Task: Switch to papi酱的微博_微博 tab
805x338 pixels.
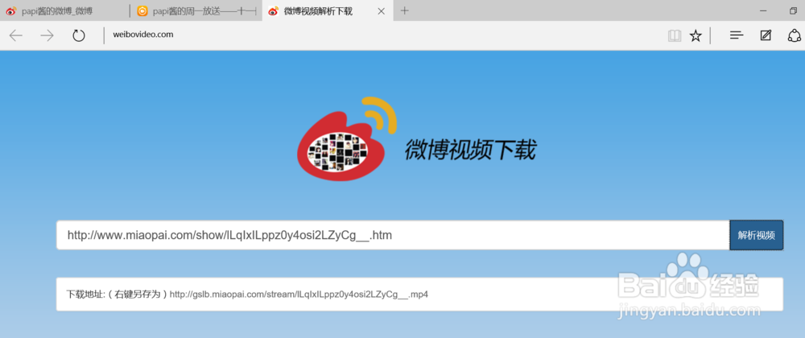Action: click(x=64, y=10)
